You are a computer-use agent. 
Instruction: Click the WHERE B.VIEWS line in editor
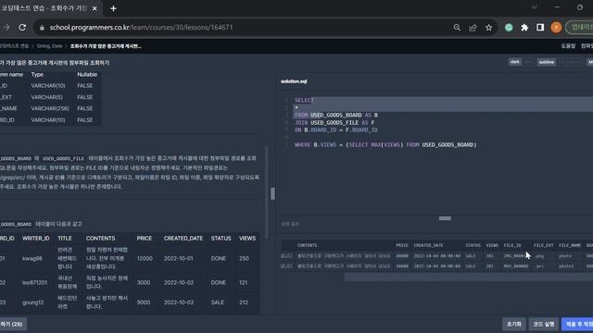(x=385, y=144)
